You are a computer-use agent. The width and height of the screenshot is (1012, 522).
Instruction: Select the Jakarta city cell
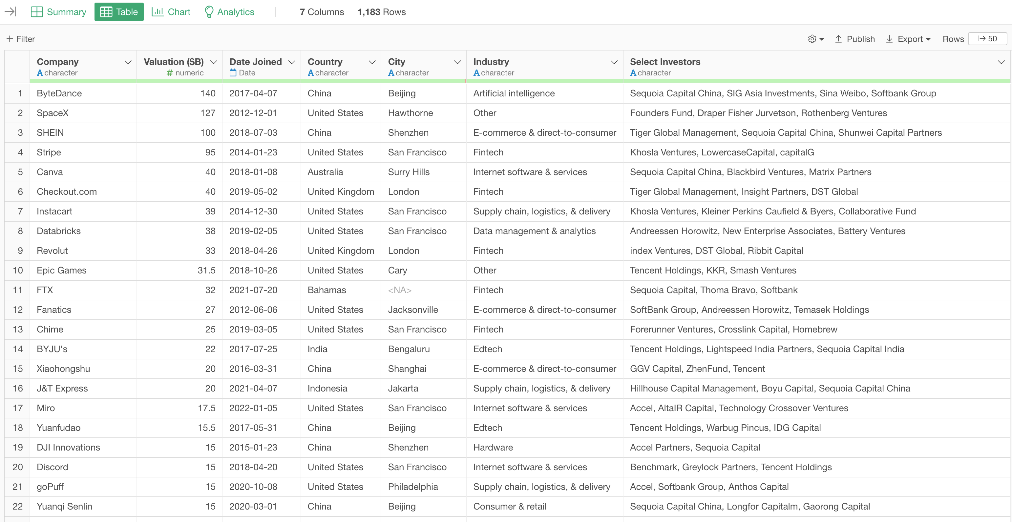424,388
